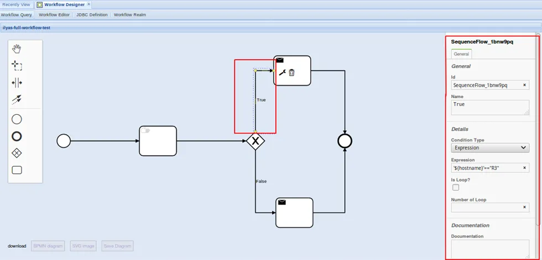Activate the global connect arrow tool
Screen dimensions: 542x260
coord(17,100)
